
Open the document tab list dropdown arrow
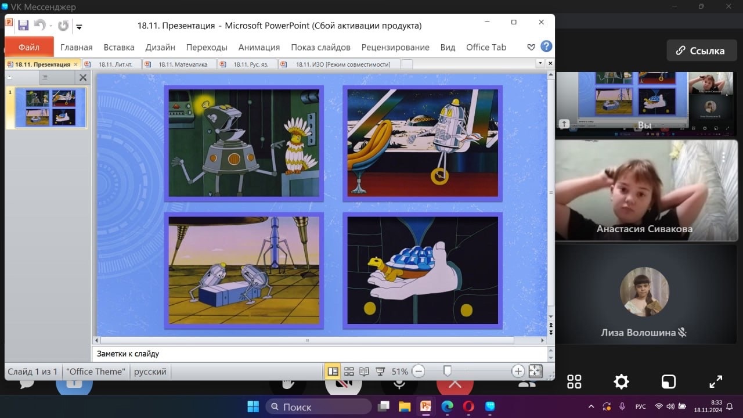[540, 63]
